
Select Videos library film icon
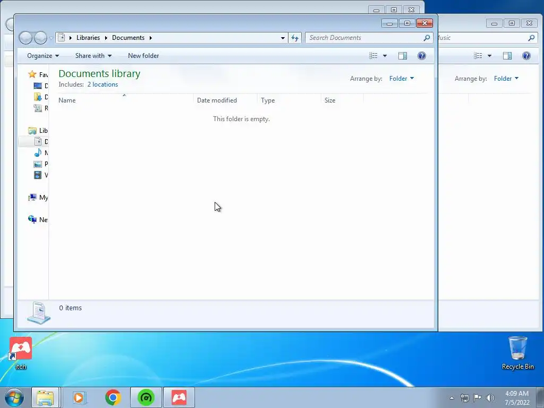click(38, 175)
